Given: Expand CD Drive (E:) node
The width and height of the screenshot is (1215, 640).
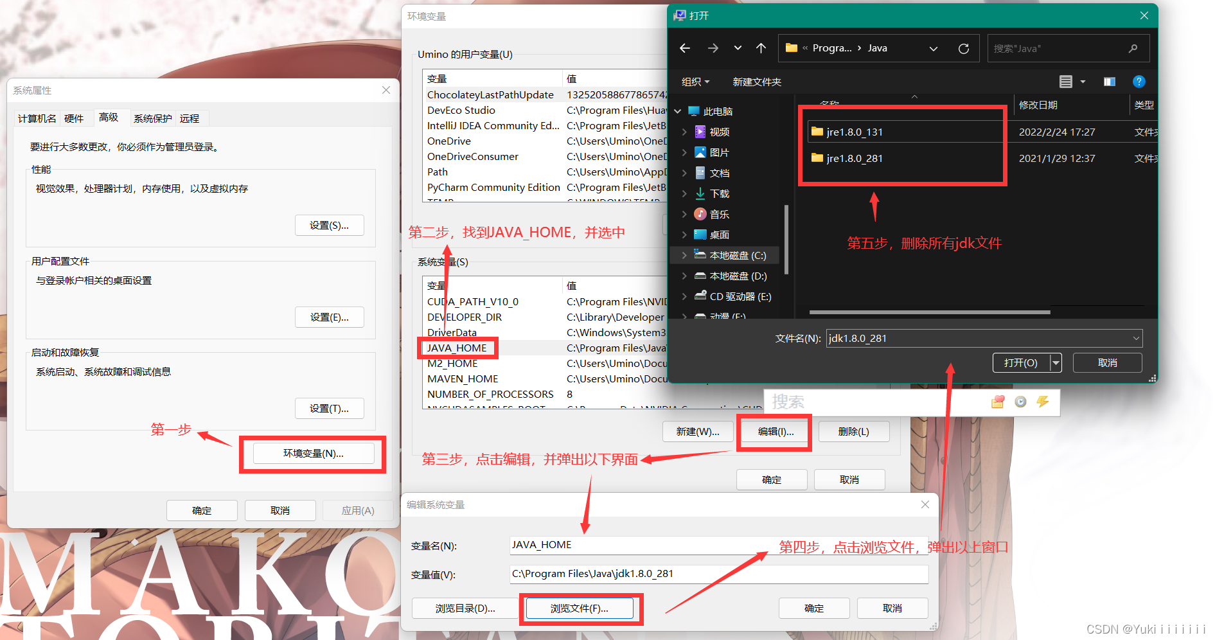Looking at the screenshot, I should click(684, 296).
